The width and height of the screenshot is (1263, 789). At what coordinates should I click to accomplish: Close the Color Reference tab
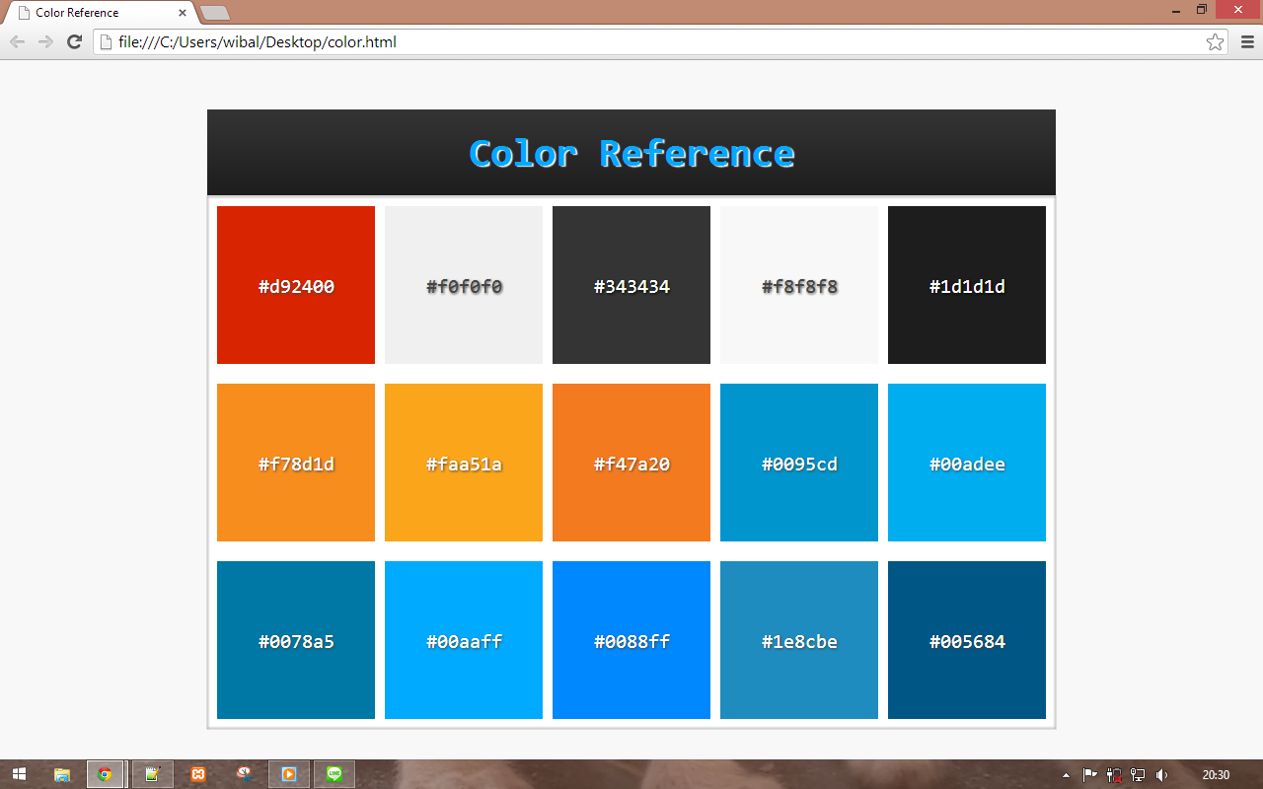pyautogui.click(x=183, y=13)
